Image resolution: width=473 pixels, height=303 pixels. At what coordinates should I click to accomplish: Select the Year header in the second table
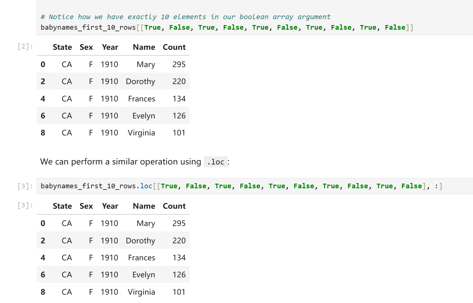[110, 206]
